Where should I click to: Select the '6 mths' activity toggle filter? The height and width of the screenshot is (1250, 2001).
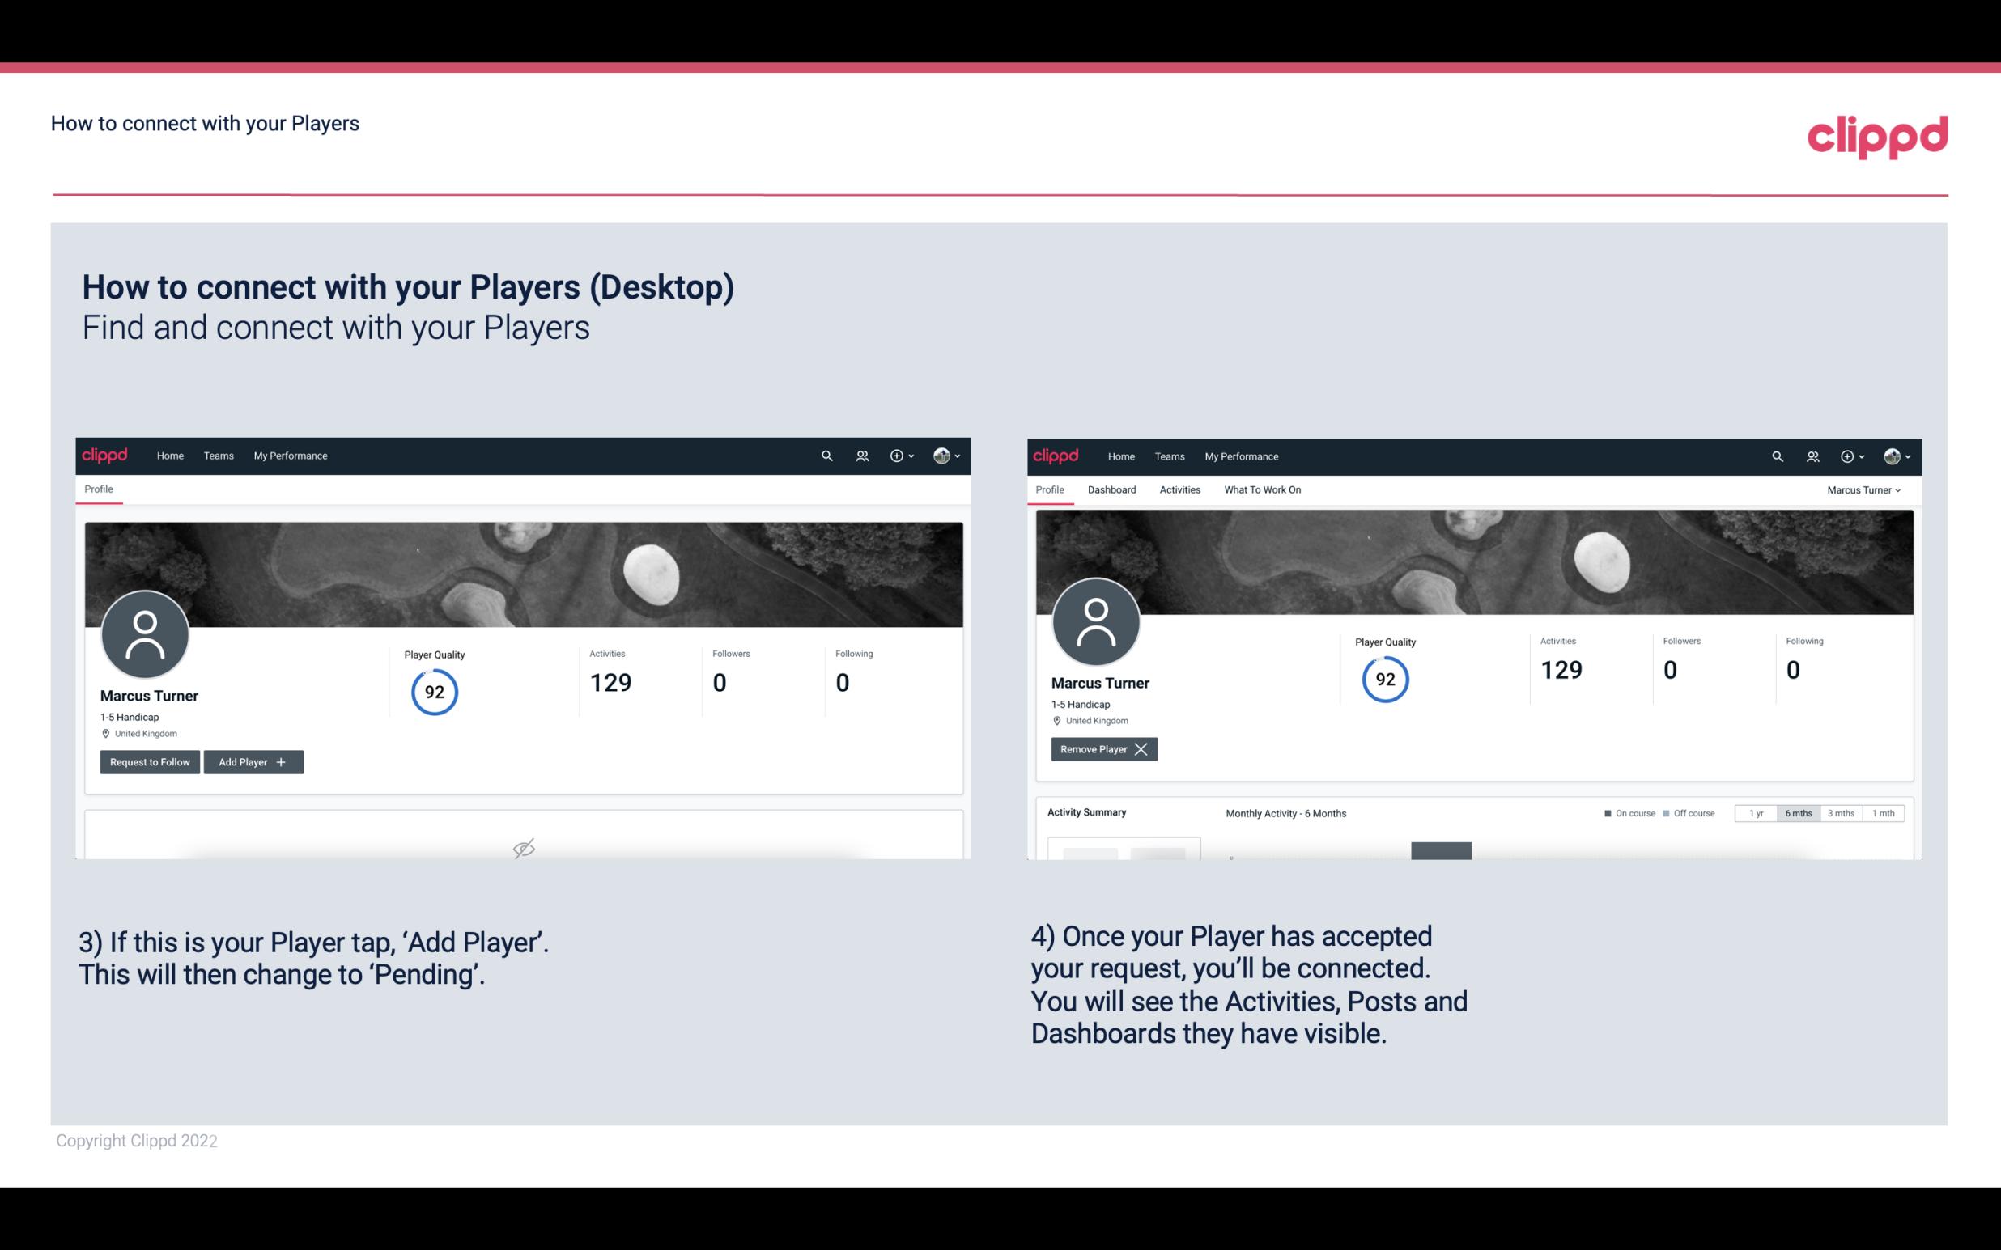(x=1795, y=812)
